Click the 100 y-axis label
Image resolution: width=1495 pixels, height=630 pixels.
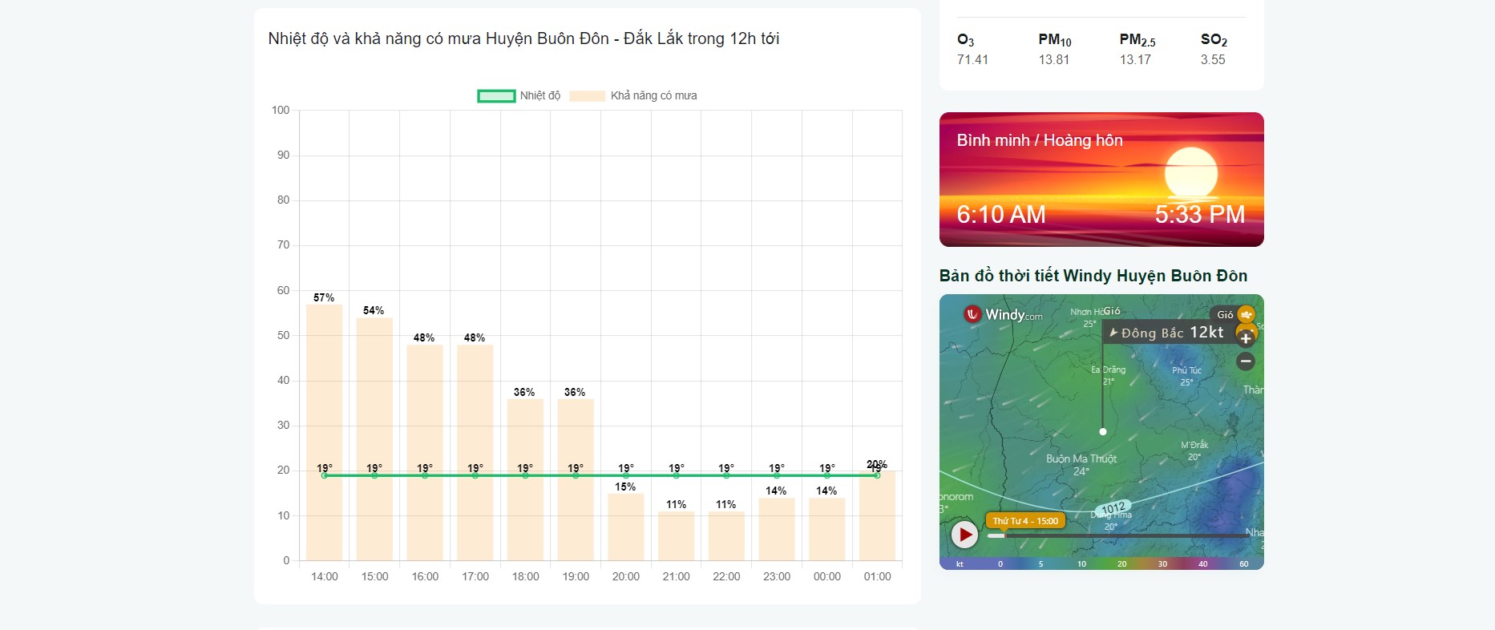pyautogui.click(x=281, y=110)
